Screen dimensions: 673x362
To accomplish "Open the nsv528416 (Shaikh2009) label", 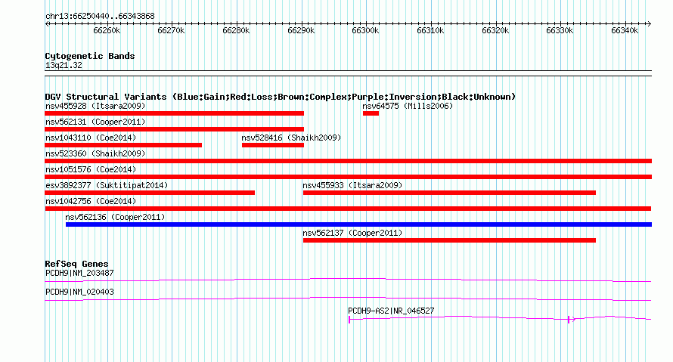I will [291, 138].
